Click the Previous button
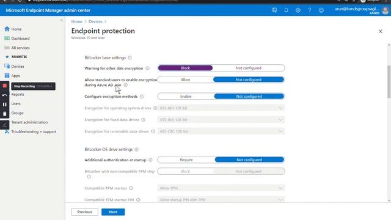 (x=84, y=212)
